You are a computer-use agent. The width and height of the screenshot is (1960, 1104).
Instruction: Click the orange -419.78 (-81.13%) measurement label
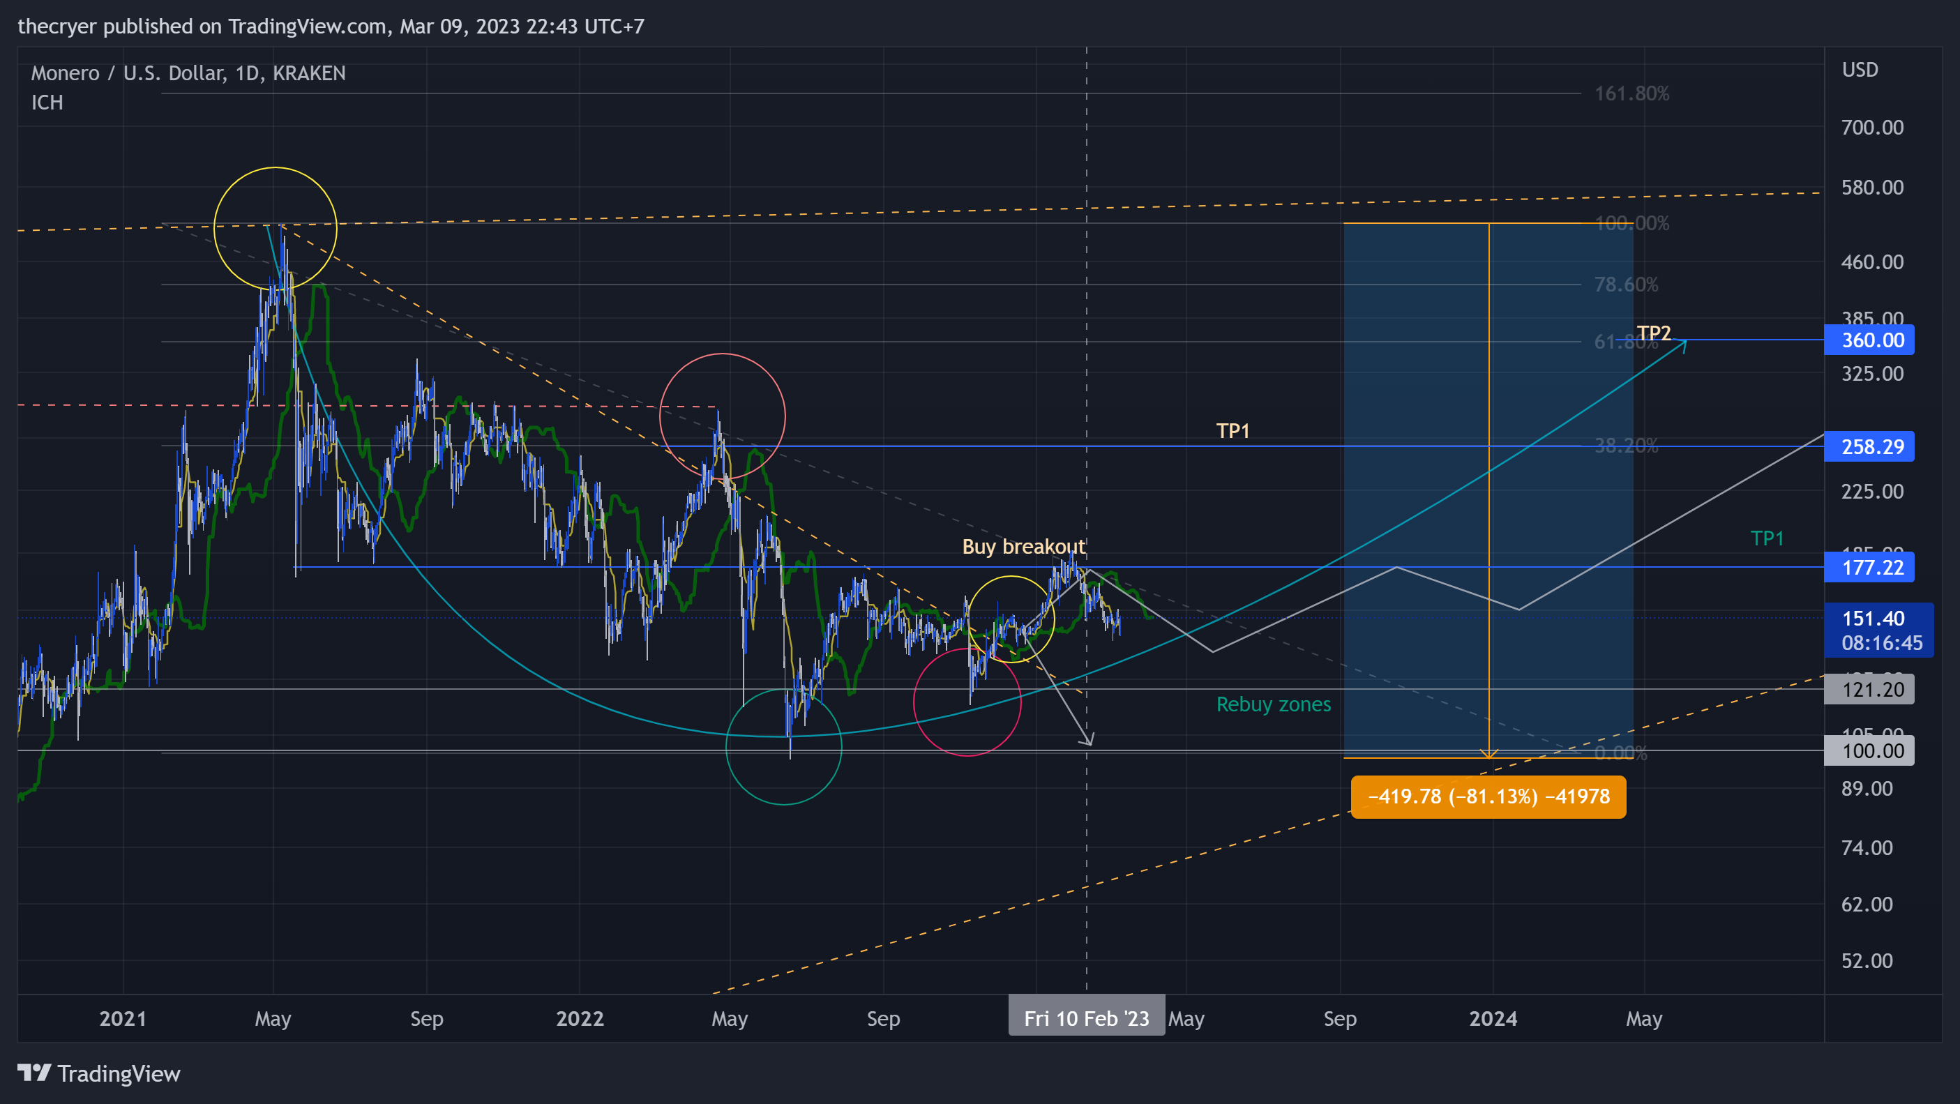coord(1488,796)
